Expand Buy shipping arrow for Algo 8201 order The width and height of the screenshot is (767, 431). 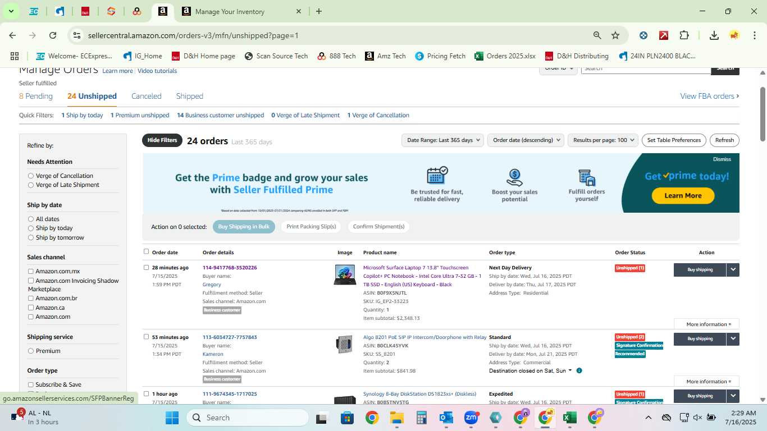(x=733, y=339)
